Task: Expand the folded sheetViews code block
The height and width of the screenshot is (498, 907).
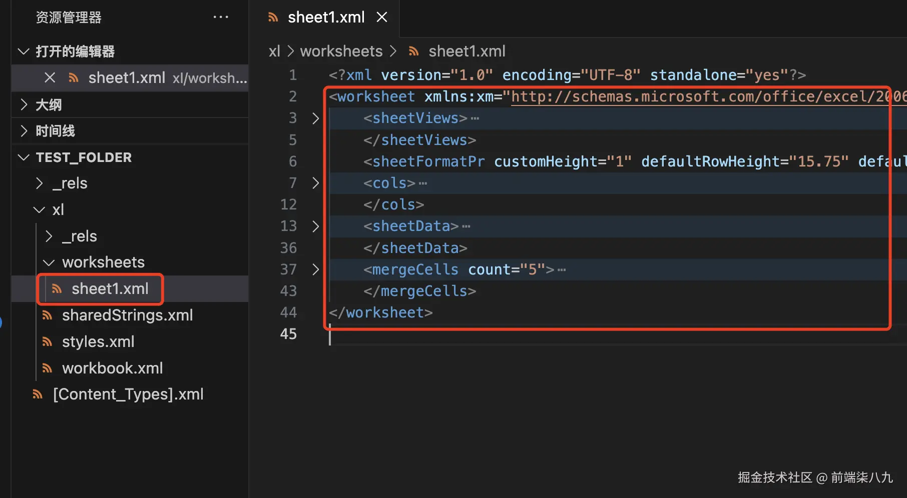Action: (315, 118)
